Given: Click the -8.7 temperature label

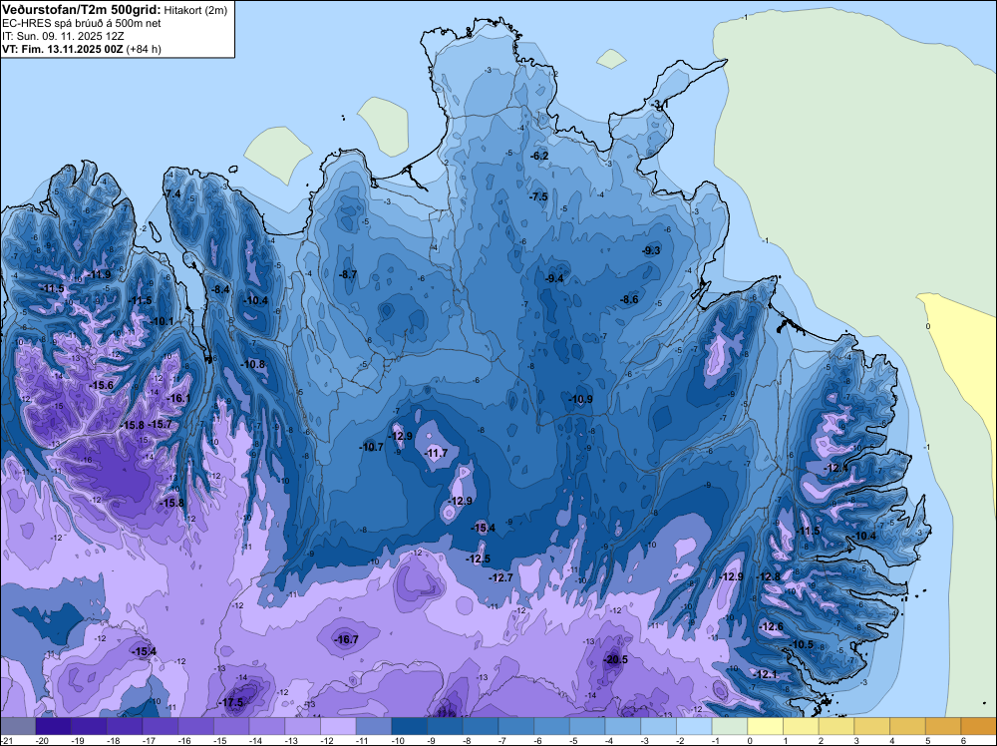Looking at the screenshot, I should coord(348,274).
